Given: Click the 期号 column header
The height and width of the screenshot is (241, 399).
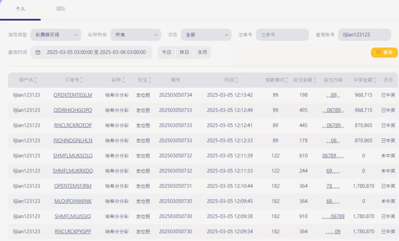Looking at the screenshot, I should (x=176, y=80).
